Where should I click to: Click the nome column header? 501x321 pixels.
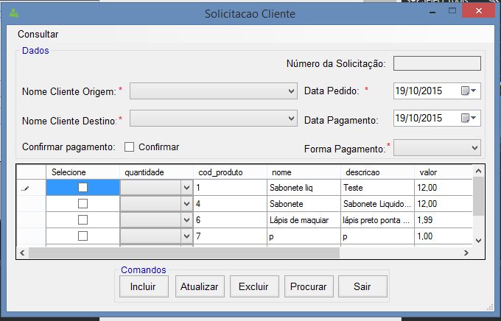pyautogui.click(x=304, y=172)
